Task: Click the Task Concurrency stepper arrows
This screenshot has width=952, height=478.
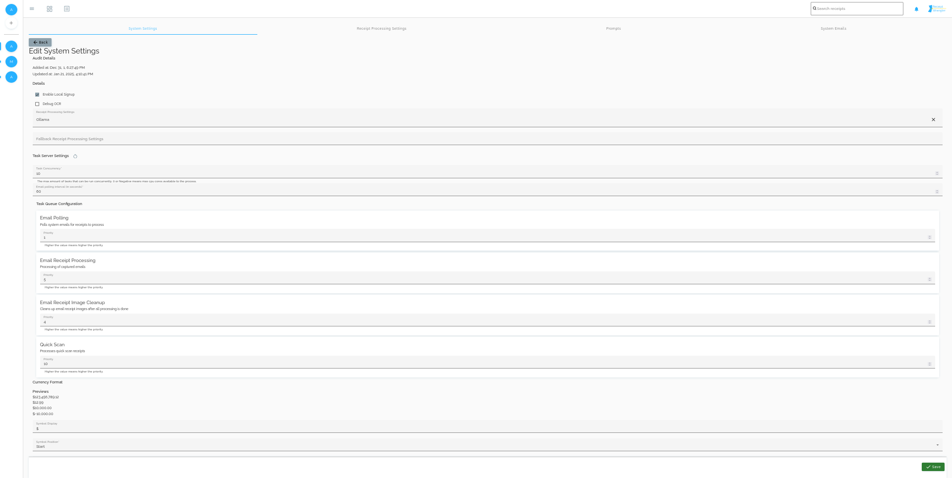Action: pyautogui.click(x=937, y=173)
